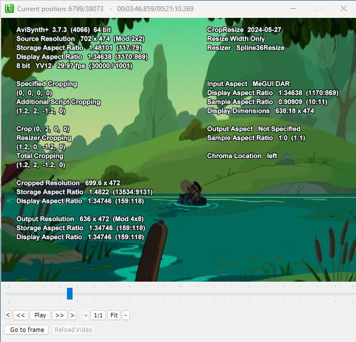
Task: Click the 'Cropped Resolution 699.6 x 472' text
Action: pyautogui.click(x=68, y=183)
